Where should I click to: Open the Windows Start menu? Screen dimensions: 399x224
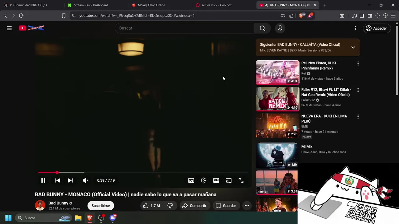click(x=8, y=218)
